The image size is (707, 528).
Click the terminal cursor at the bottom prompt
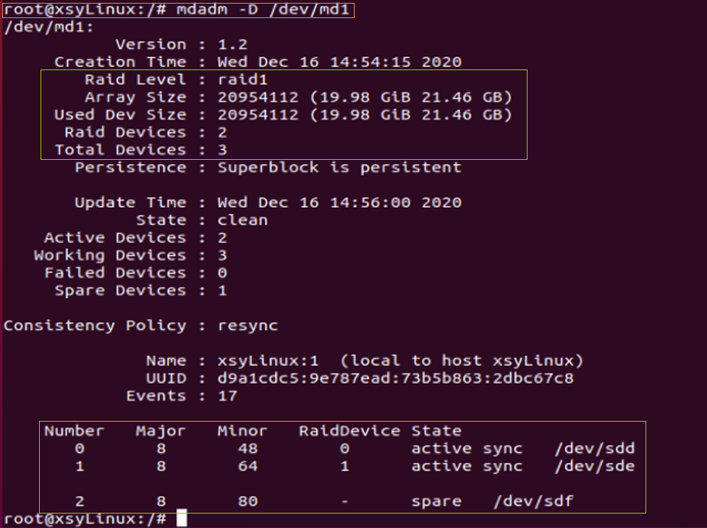[x=181, y=518]
